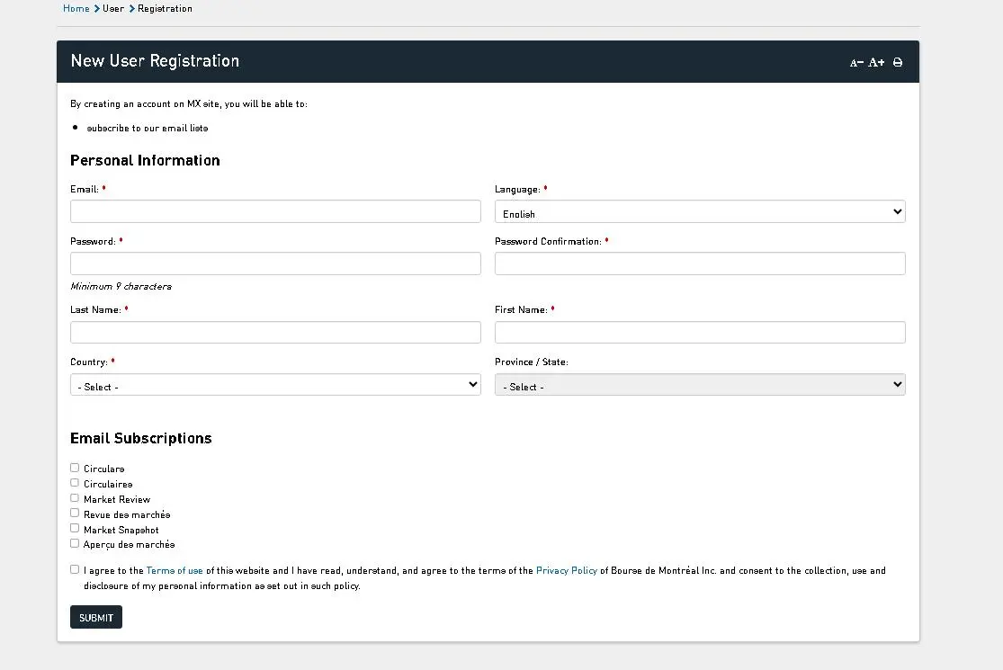The image size is (1003, 670).
Task: Accept the Terms of use agreement checkbox
Action: point(75,569)
